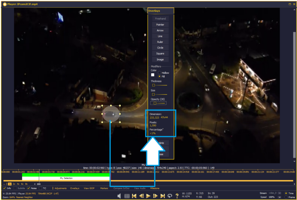Viewport: 297px width, 200px height.
Task: Choose the Pointer overlay tool
Action: coord(160,24)
